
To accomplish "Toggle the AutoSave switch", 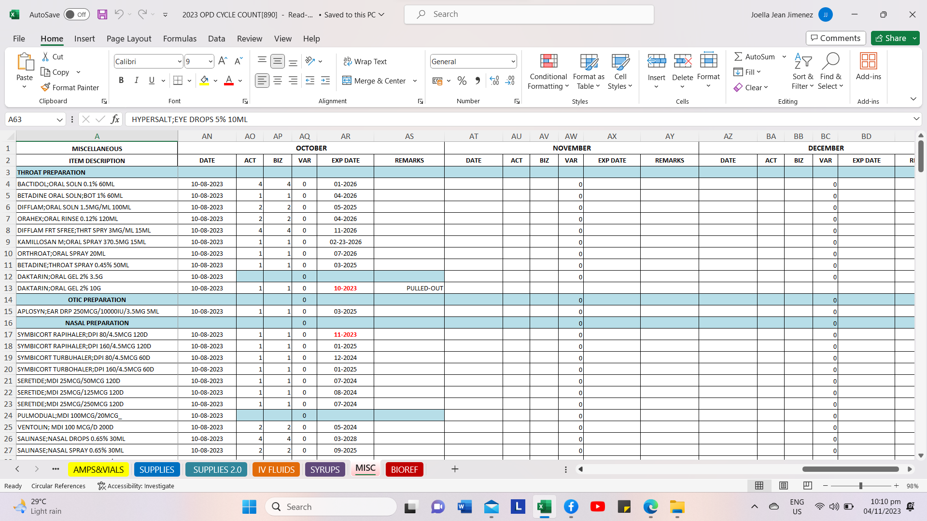I will point(76,14).
